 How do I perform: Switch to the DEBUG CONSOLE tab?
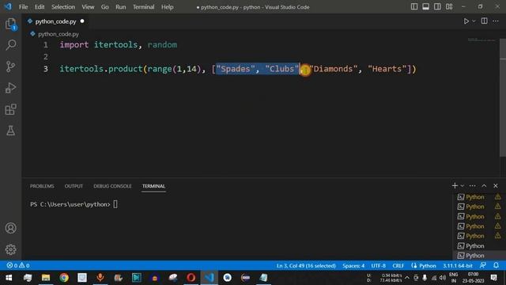point(112,186)
